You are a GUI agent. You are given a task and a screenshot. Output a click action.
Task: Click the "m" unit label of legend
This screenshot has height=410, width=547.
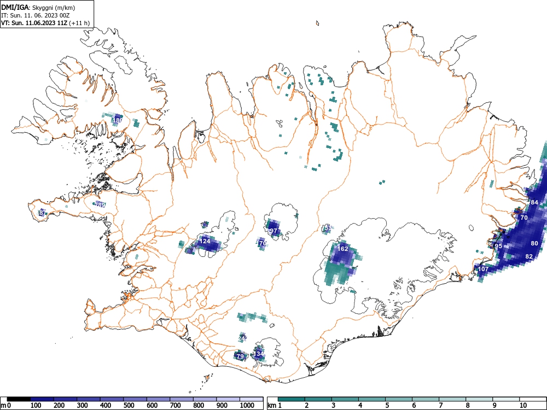[3, 406]
